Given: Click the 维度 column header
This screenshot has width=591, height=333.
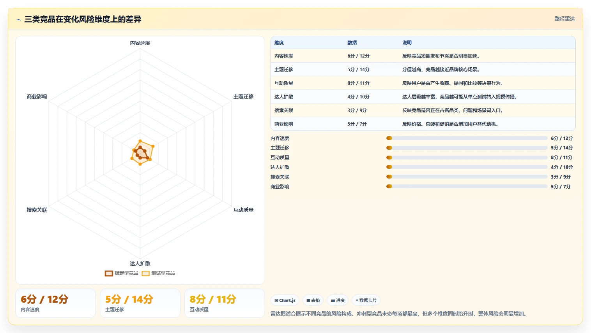Looking at the screenshot, I should (279, 43).
